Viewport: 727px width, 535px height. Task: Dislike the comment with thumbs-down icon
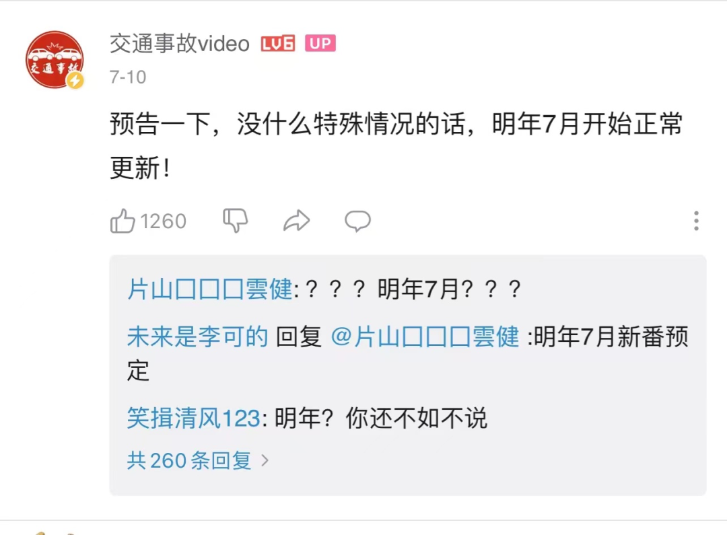click(x=236, y=221)
